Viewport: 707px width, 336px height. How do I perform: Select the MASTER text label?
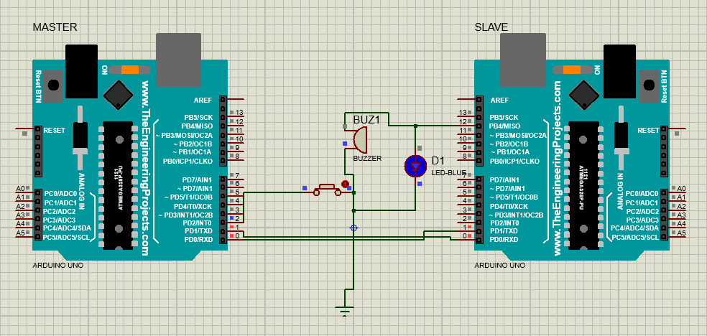click(55, 27)
